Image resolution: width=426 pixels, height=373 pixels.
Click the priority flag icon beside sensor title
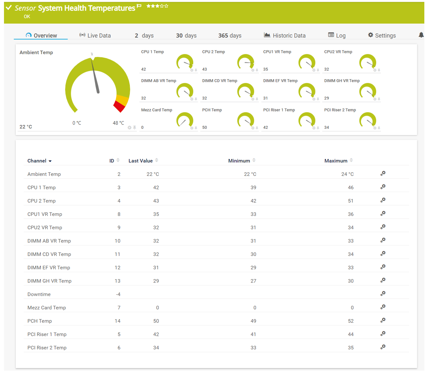(139, 6)
